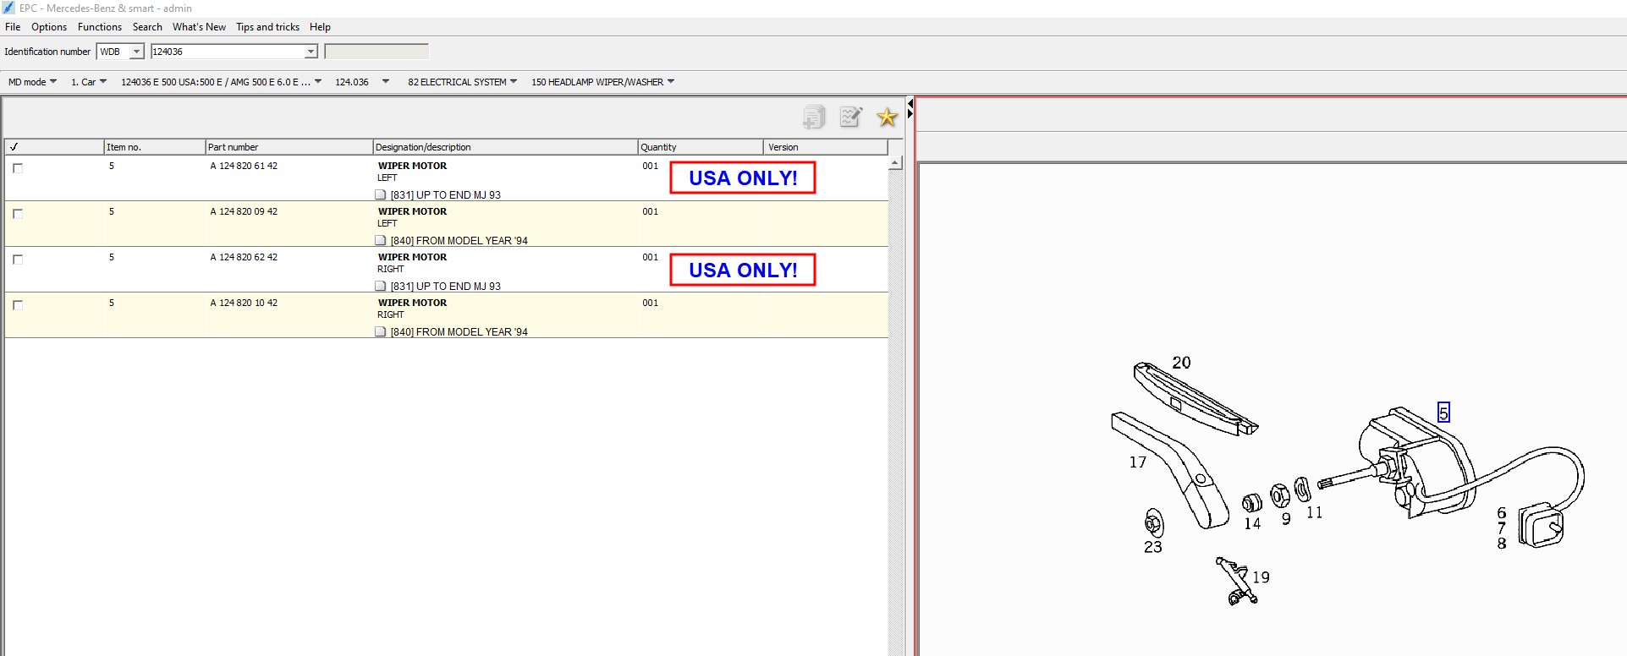Check the box for part A 124 820 09 42

point(18,214)
